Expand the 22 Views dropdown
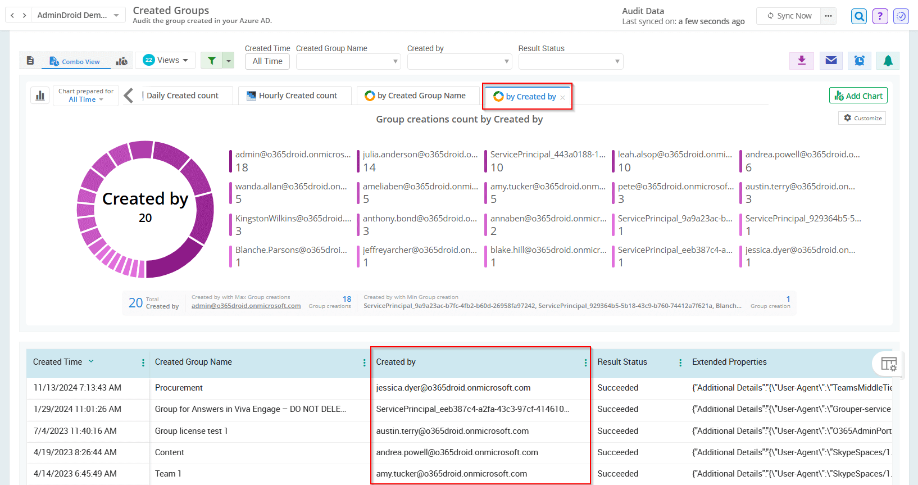 tap(166, 60)
